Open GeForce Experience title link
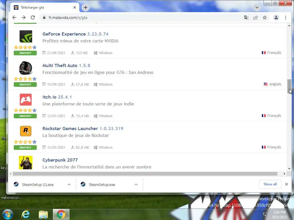This screenshot has width=294, height=220. (x=64, y=34)
